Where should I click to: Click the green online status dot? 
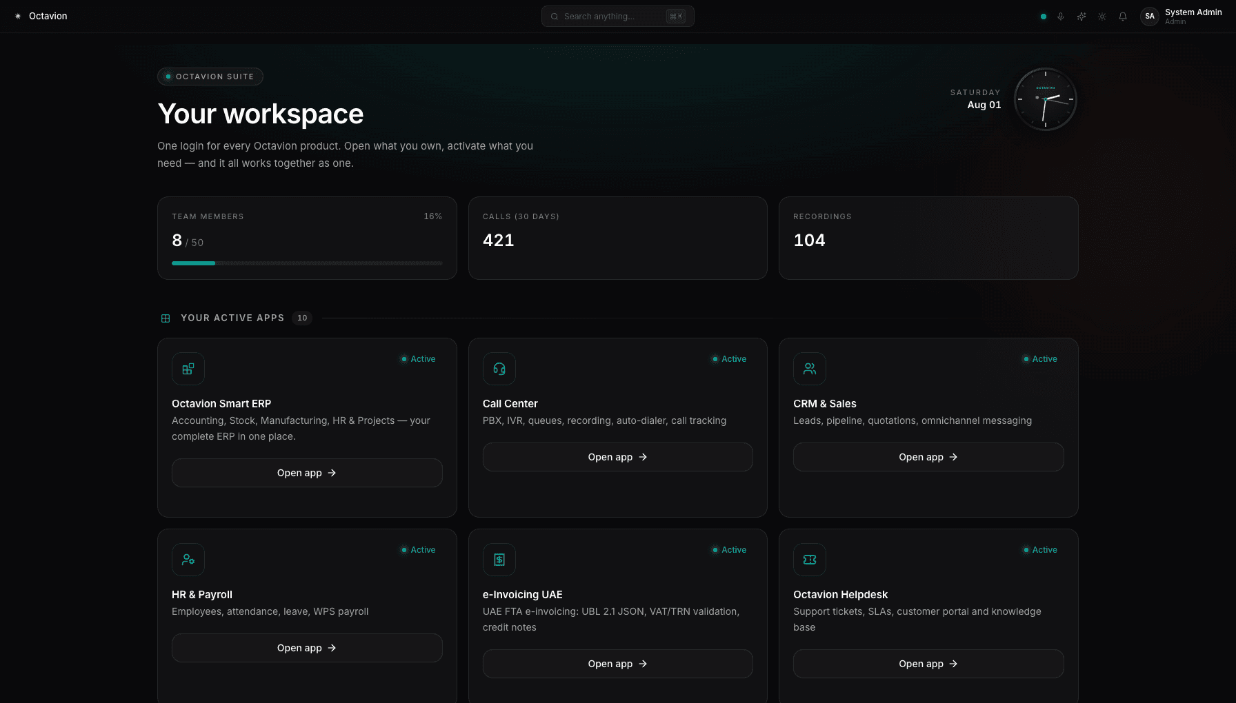coord(1044,17)
